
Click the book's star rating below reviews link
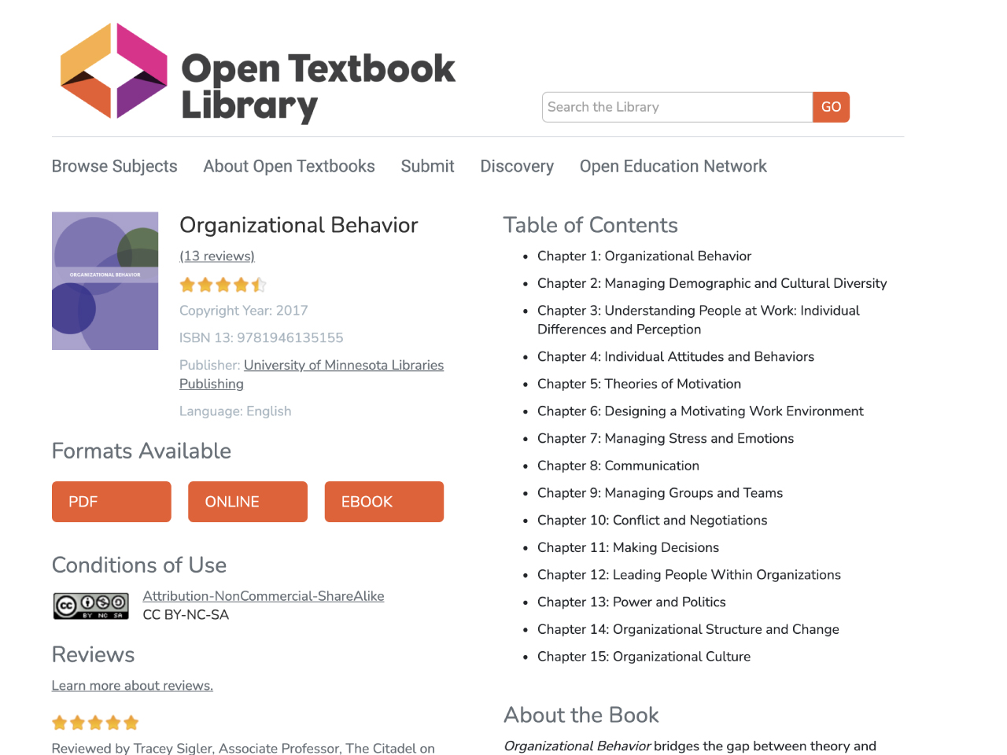[223, 285]
